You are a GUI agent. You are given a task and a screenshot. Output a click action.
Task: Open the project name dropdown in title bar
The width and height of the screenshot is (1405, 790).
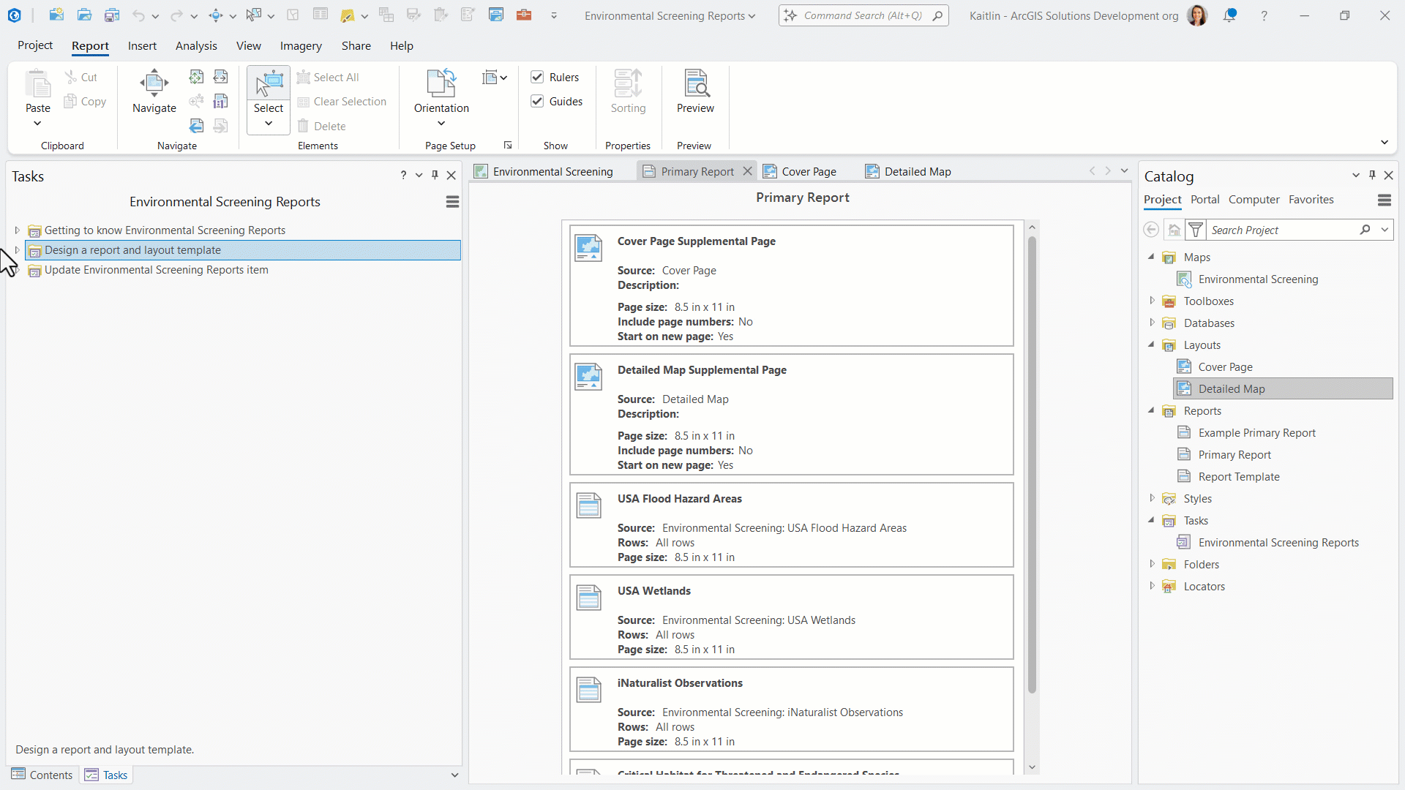pyautogui.click(x=752, y=16)
